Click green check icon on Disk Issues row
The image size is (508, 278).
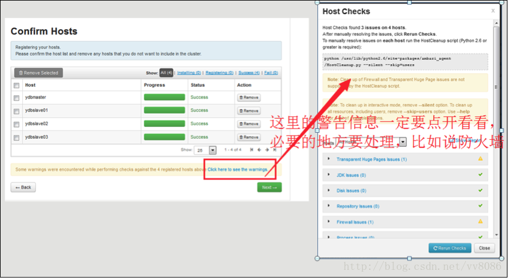pyautogui.click(x=480, y=190)
